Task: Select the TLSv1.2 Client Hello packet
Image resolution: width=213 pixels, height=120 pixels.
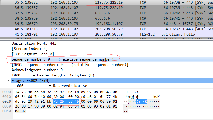Action: 106,34
